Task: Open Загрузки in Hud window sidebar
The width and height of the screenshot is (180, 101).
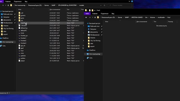Action: click(93, 29)
